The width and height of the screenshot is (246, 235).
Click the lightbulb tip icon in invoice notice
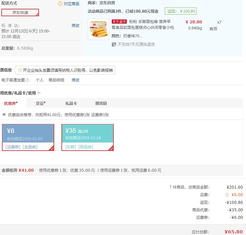coord(20,70)
